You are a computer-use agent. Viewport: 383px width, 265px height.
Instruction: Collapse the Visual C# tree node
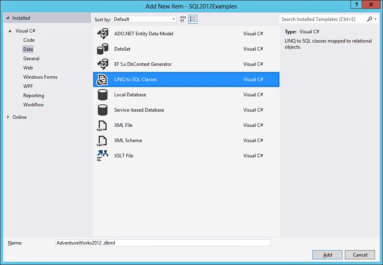[9, 31]
